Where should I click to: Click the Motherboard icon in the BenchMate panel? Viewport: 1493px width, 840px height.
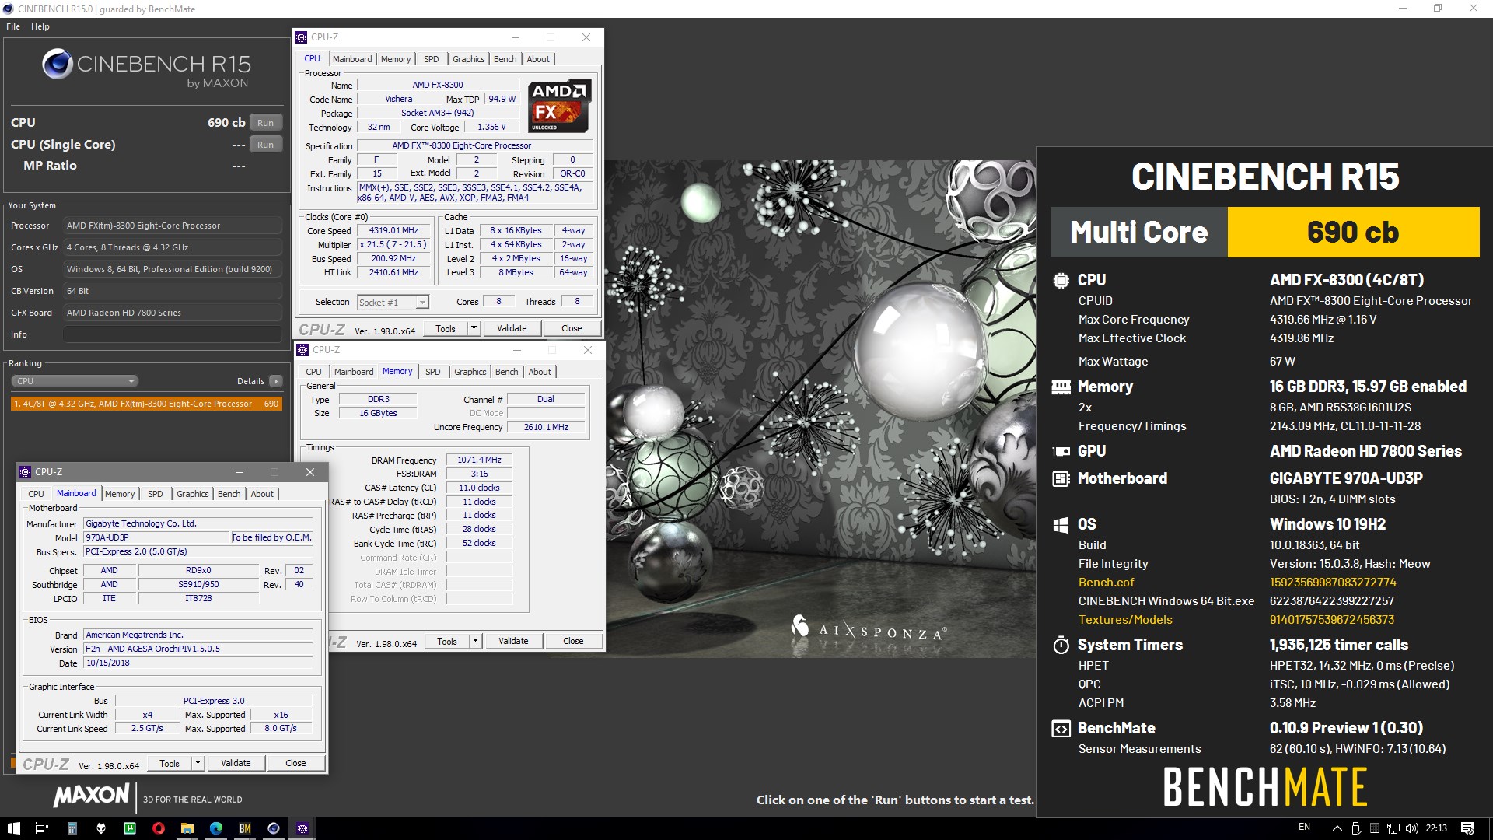[x=1061, y=479]
